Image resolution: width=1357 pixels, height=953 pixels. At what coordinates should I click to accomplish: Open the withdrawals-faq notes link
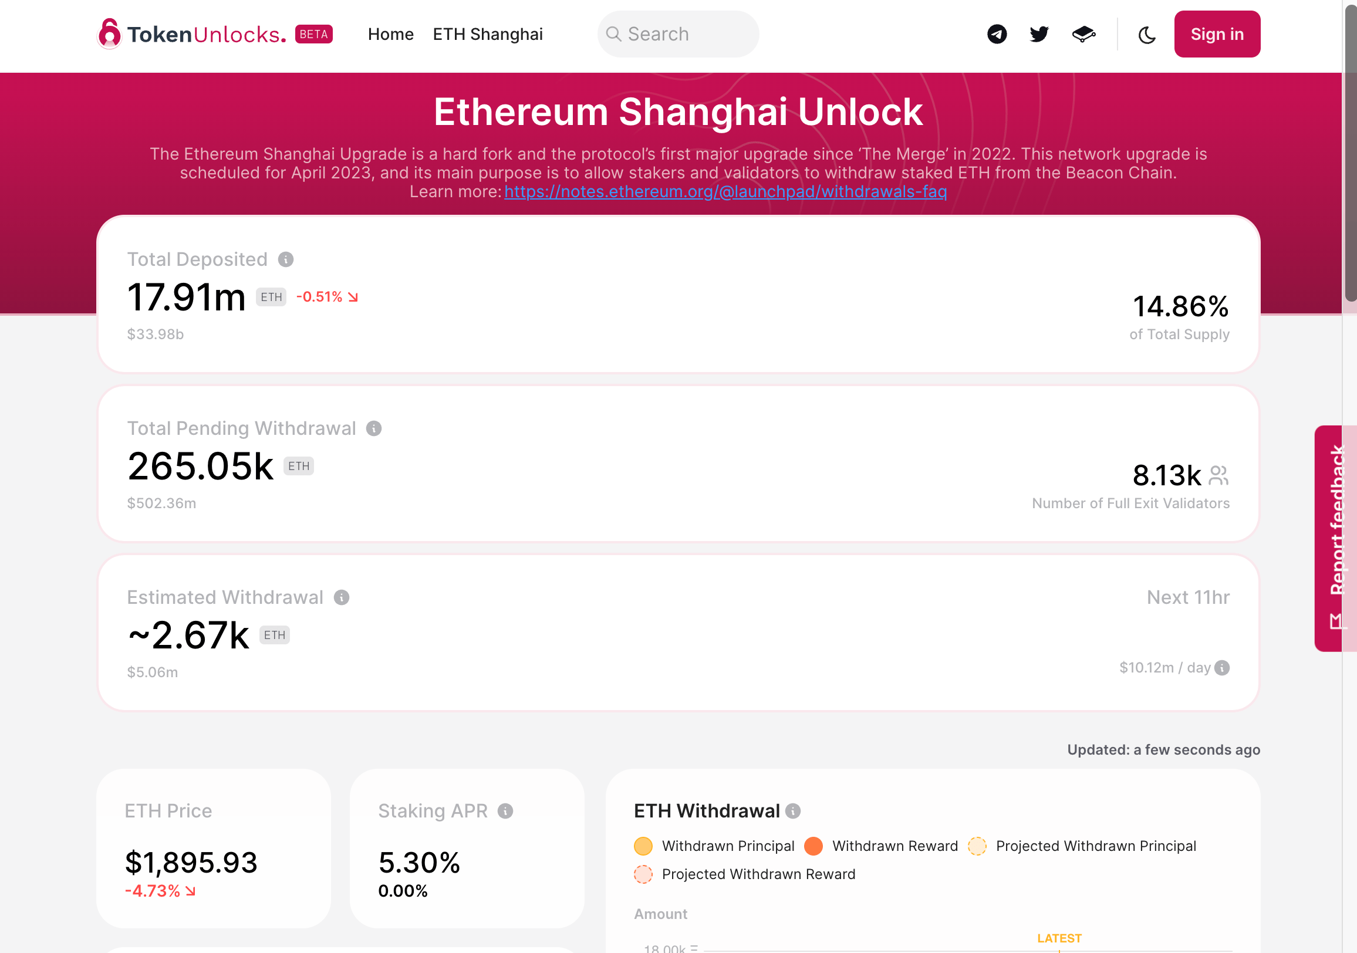725,191
